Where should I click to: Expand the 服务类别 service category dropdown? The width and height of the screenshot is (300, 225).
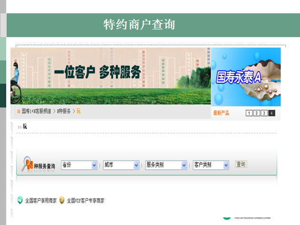pos(166,165)
